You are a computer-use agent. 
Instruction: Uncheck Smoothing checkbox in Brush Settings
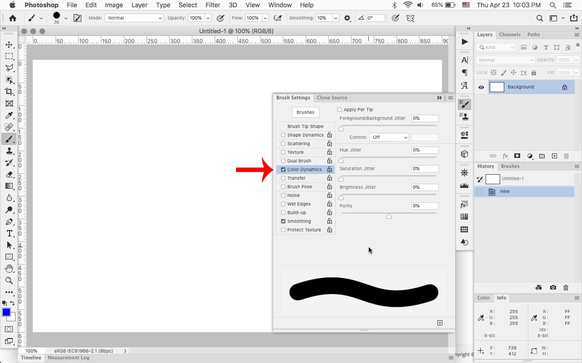tap(283, 221)
